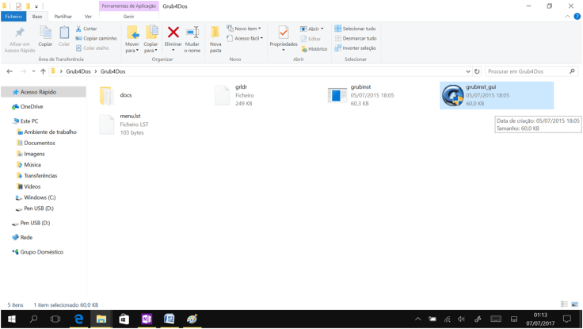The height and width of the screenshot is (329, 583).
Task: Click the Cortar scissors icon
Action: [x=79, y=29]
